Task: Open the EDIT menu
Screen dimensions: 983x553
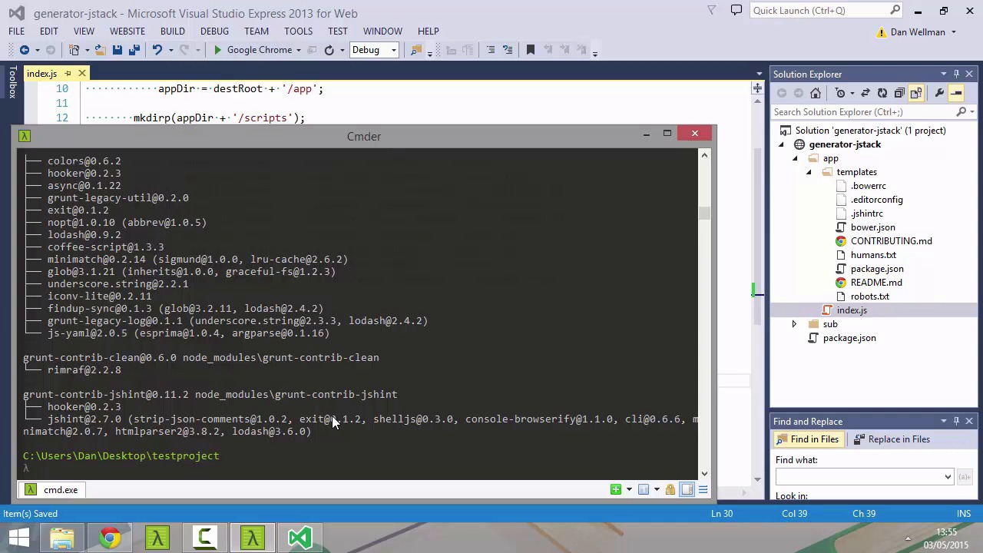Action: (x=48, y=31)
